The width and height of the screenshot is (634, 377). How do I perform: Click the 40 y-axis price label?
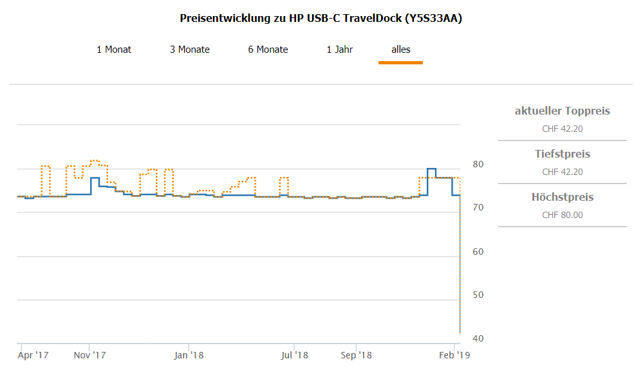tap(479, 339)
